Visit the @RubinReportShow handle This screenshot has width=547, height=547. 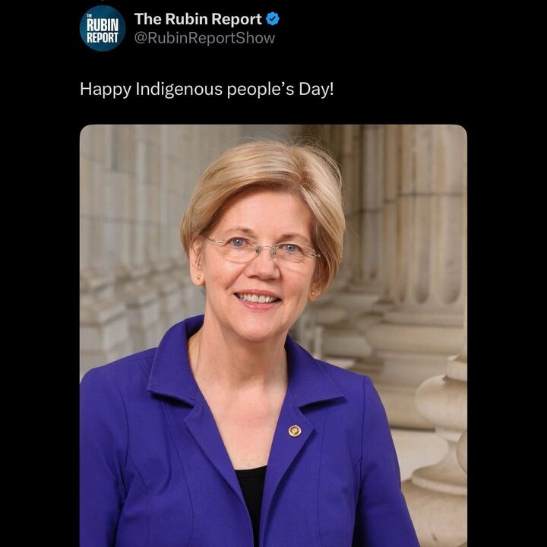pos(205,38)
